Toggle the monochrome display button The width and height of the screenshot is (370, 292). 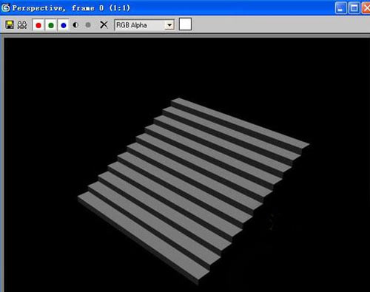[x=88, y=25]
